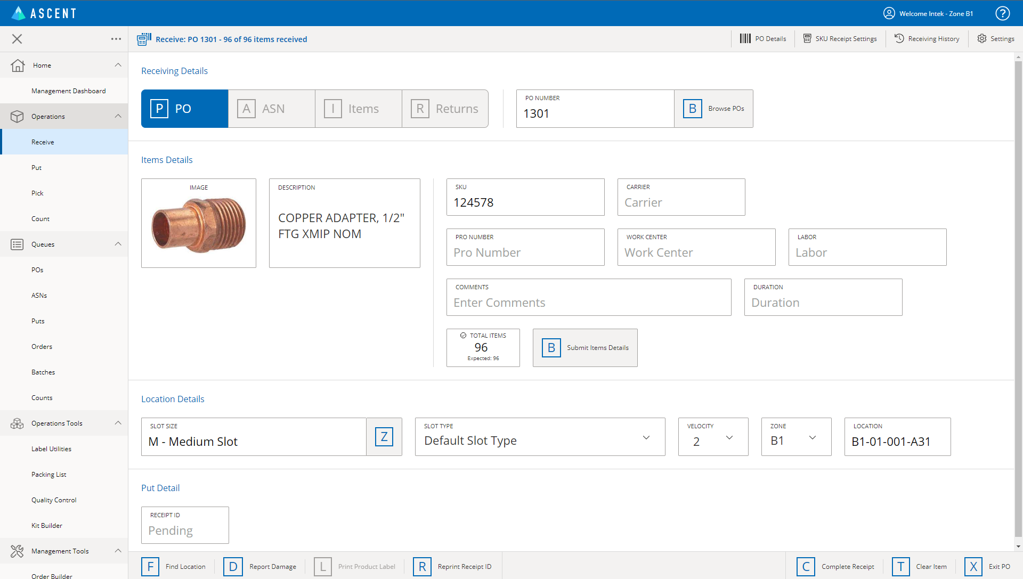Open SKU Receipt Settings

(x=840, y=38)
